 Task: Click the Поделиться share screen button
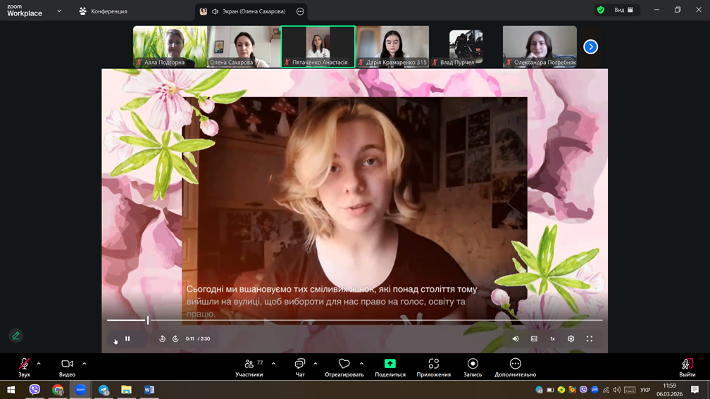click(390, 367)
